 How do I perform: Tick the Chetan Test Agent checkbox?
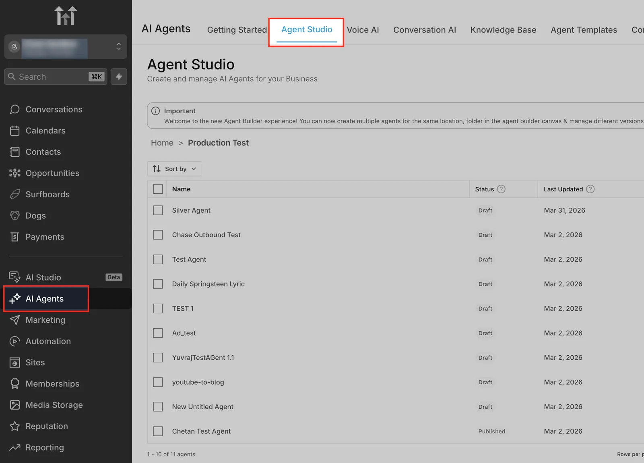[x=158, y=431]
